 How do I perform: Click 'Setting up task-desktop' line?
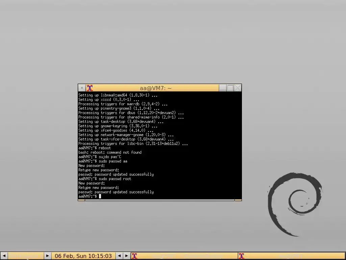pyautogui.click(x=121, y=122)
